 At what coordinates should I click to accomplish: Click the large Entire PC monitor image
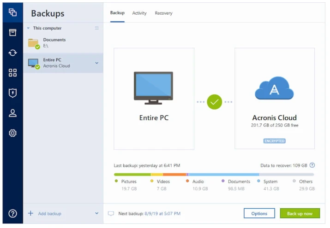(x=153, y=88)
